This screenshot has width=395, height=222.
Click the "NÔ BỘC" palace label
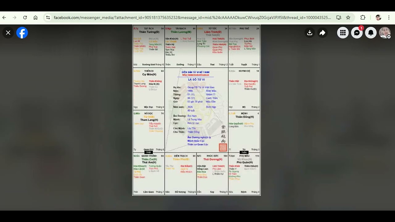click(148, 113)
